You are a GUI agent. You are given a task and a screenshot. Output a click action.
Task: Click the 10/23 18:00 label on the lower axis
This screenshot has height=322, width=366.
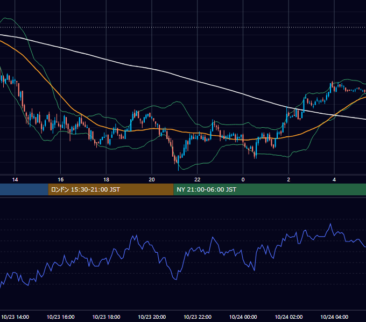point(106,317)
